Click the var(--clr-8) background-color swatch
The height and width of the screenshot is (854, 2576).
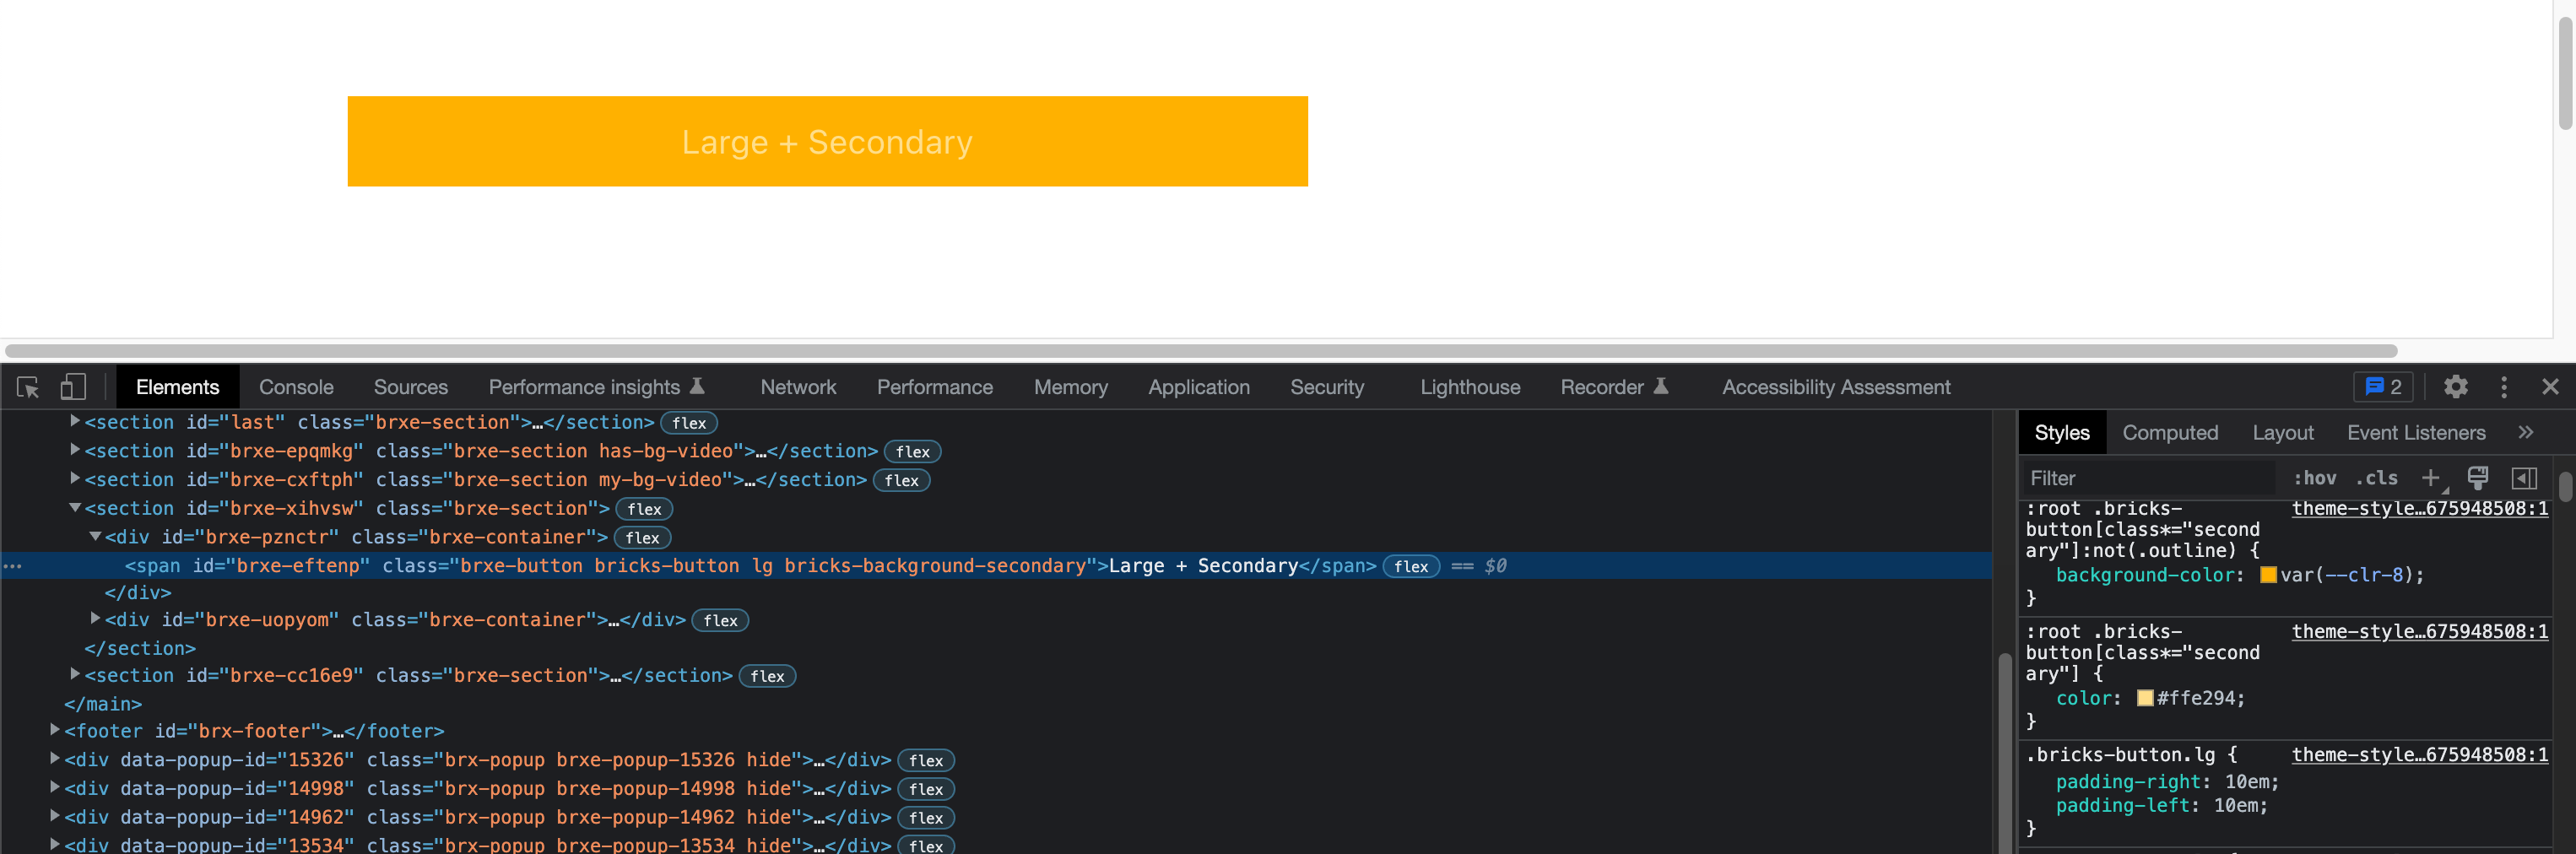point(2268,575)
